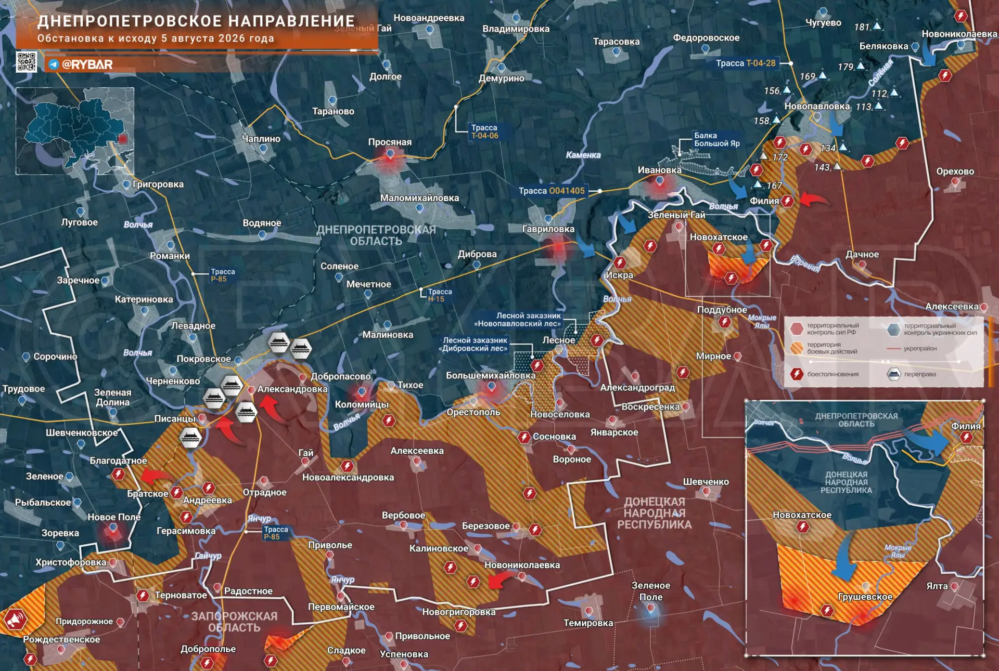This screenshot has height=671, width=999.
Task: Click the settlement dot at Чаплино
Action: coord(263,149)
